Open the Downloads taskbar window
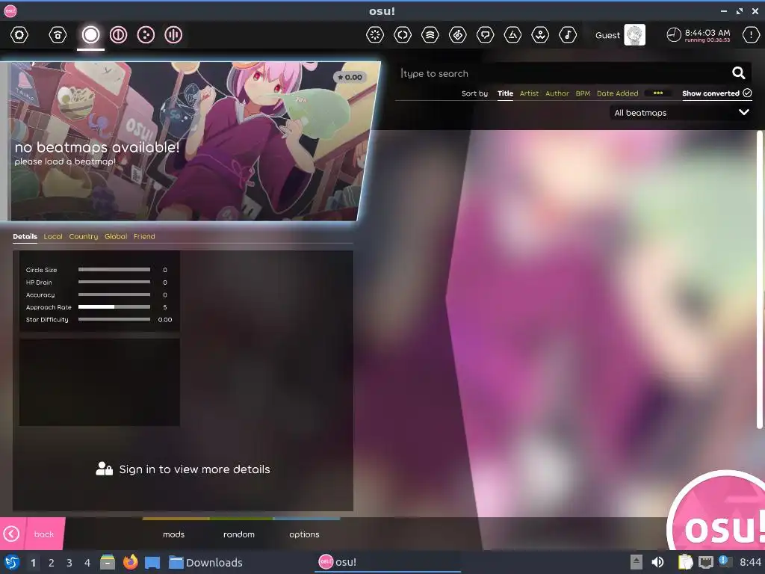 click(205, 562)
